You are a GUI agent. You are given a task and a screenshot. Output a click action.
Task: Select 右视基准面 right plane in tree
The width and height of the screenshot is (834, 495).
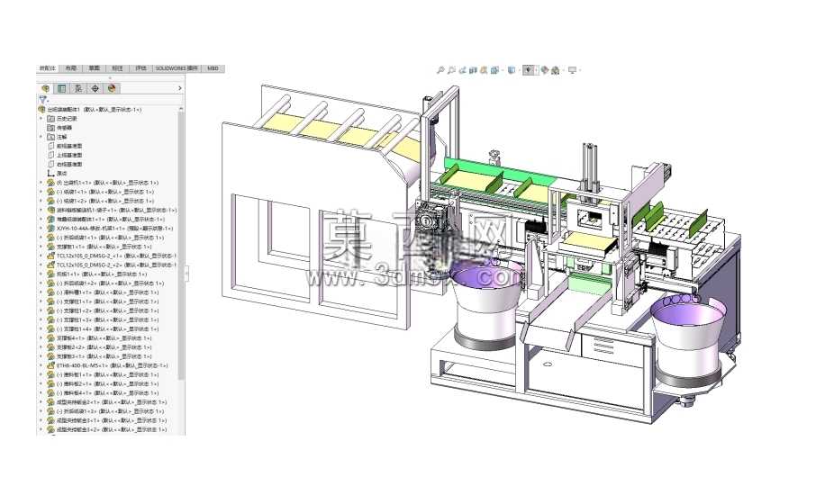(x=69, y=165)
